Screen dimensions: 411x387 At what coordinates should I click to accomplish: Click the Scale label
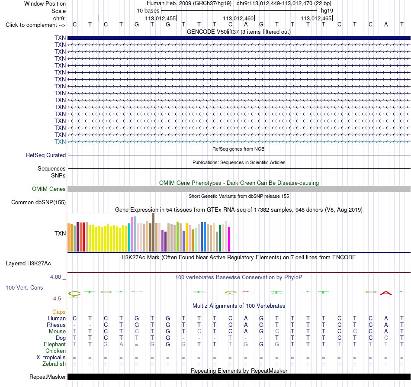click(58, 11)
